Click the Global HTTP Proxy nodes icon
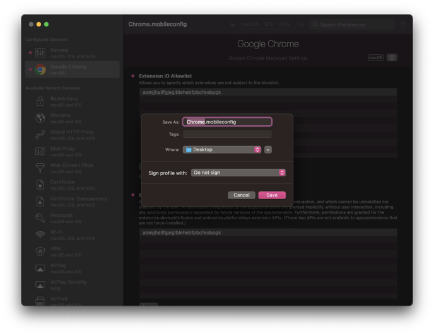Screen dimensions: 434x334 [x=40, y=135]
